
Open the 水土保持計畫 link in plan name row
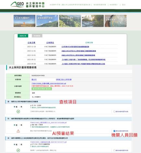pyautogui.click(x=64, y=79)
